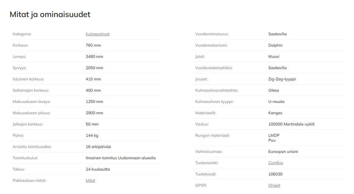Click the '16 arkipäivää' delivery time value
Viewport: 354px width, 194px height.
(98, 146)
